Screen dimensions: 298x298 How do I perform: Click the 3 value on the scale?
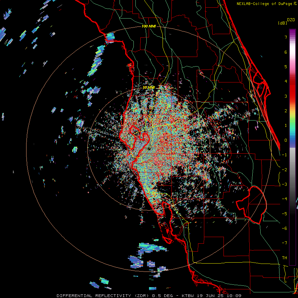286,96
